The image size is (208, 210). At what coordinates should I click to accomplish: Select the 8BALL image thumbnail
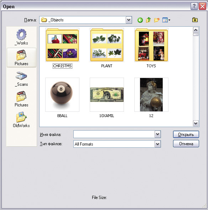coord(62,95)
